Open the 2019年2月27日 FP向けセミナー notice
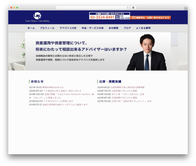Viewport: 196px width, 166px height. point(58,101)
